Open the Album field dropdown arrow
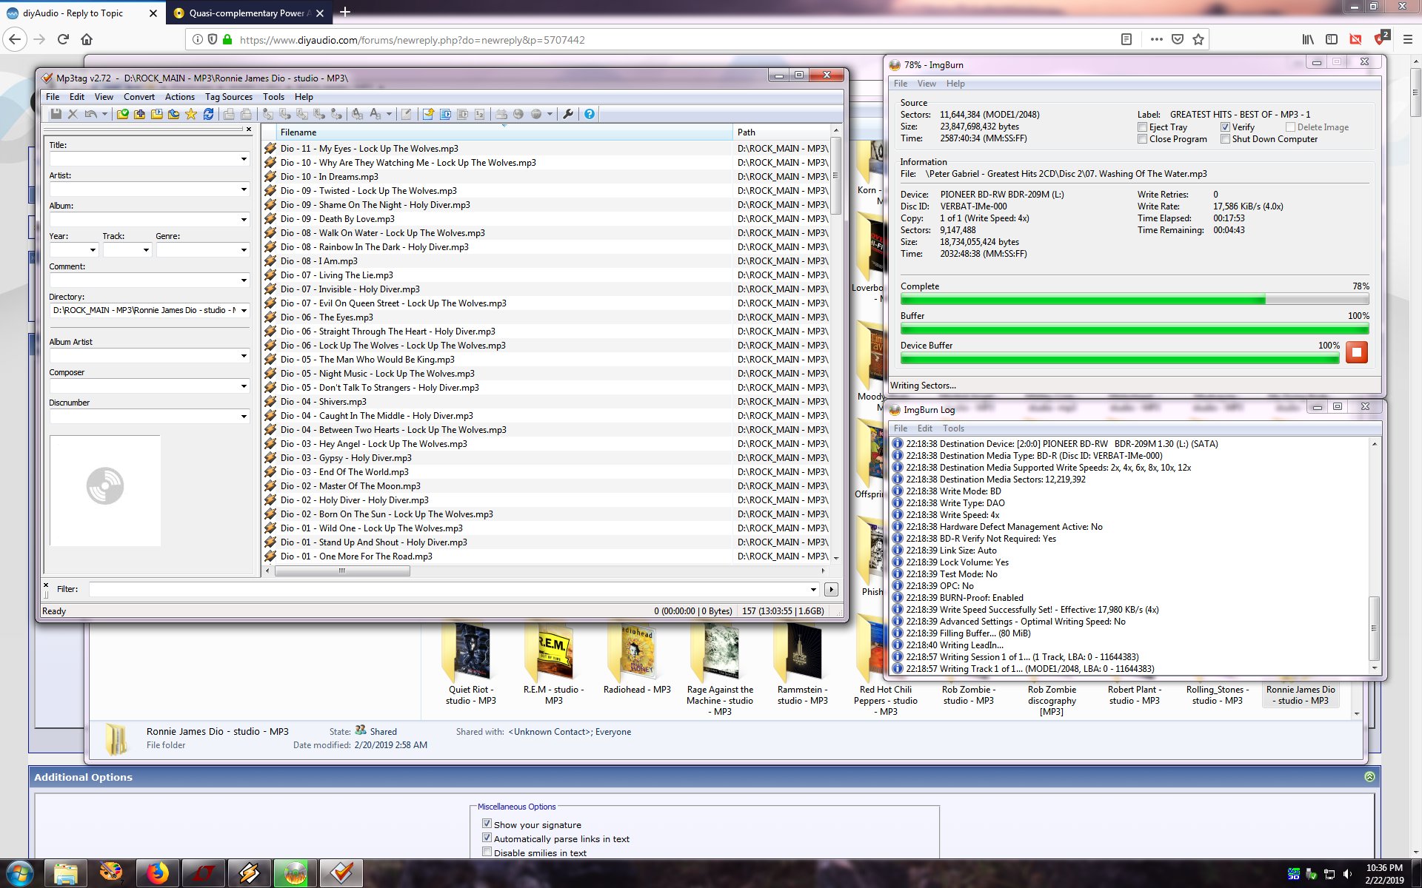This screenshot has height=888, width=1422. pyautogui.click(x=244, y=220)
